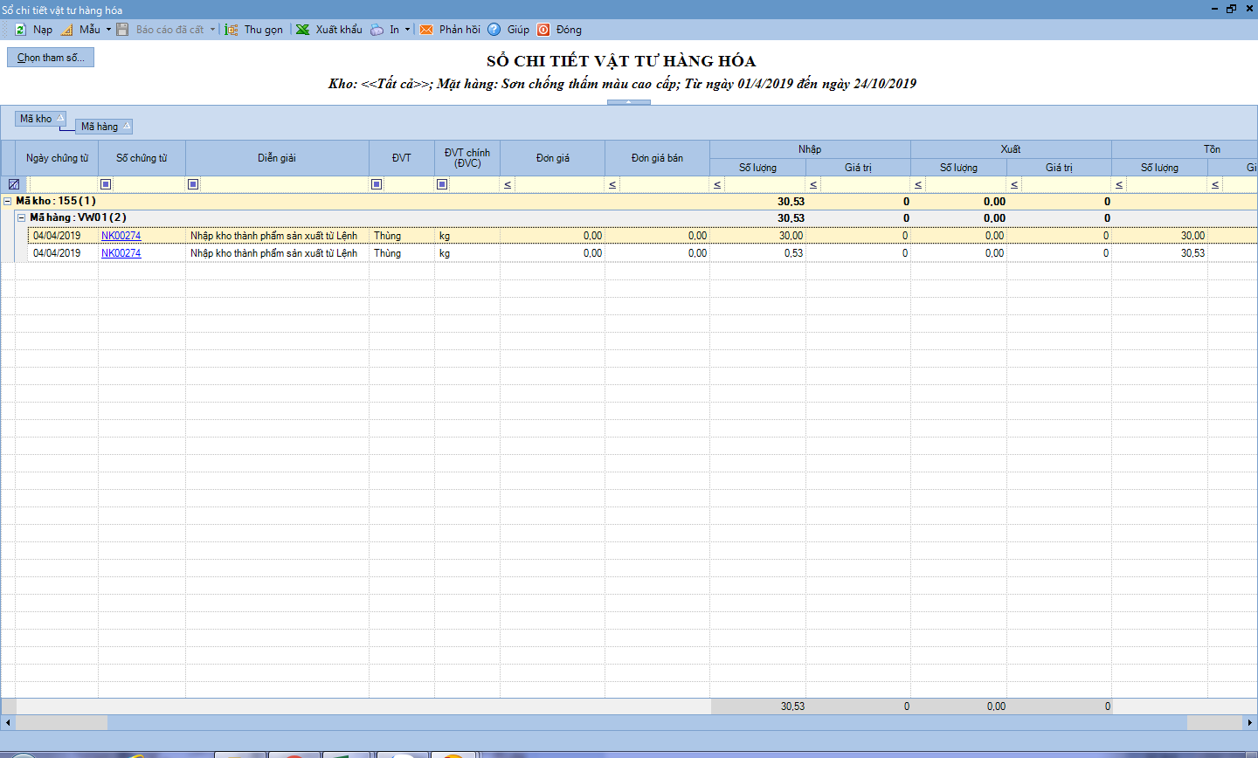Restore the window with the restore button

pos(1232,9)
